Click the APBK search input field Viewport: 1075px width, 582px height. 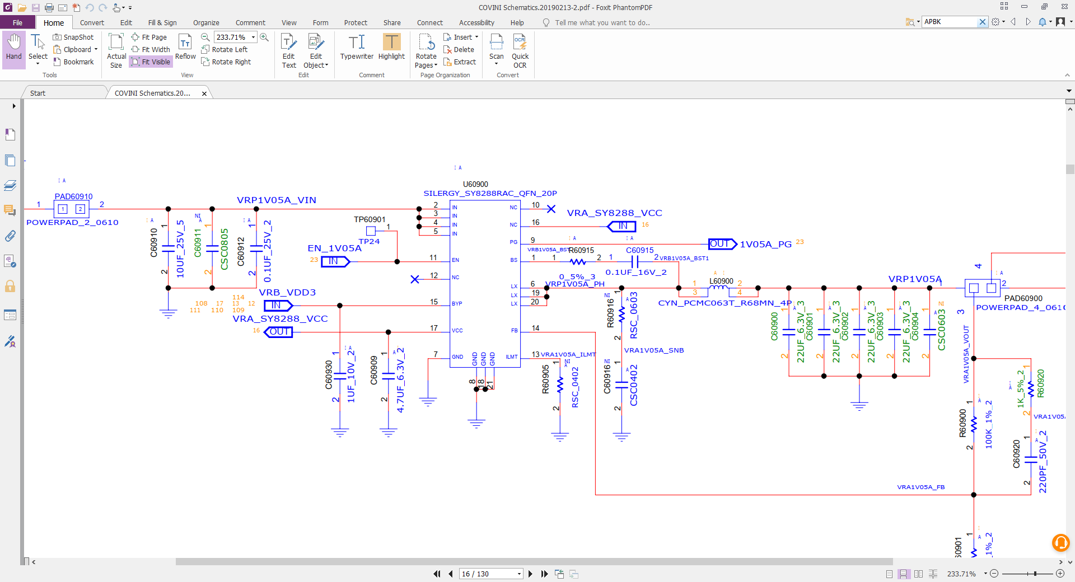tap(950, 22)
